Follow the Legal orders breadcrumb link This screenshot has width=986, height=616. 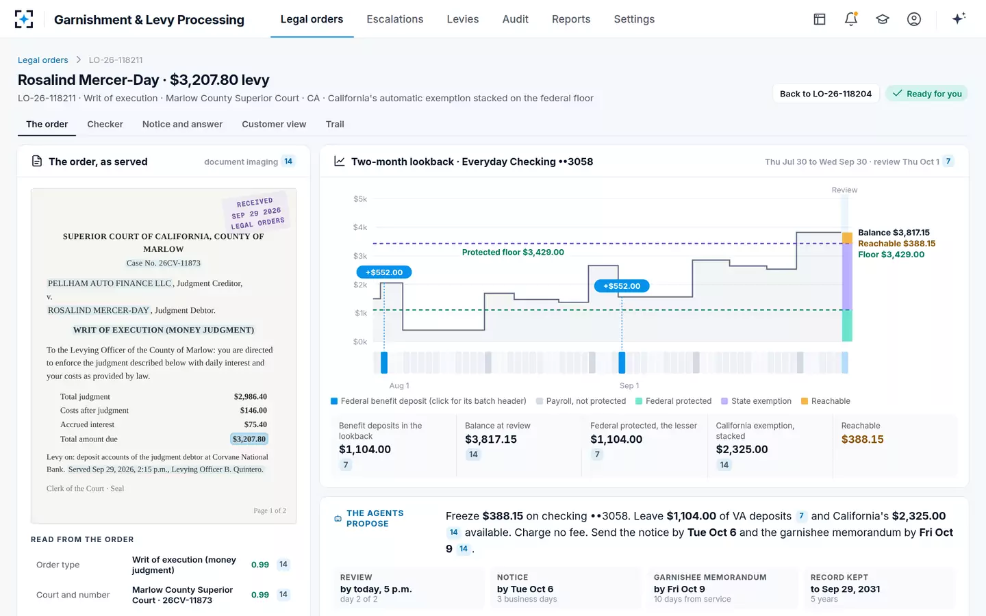click(x=43, y=60)
